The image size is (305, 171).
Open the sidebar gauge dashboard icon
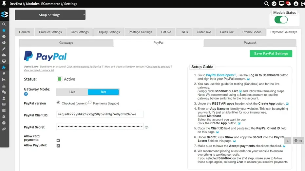coord(4,37)
